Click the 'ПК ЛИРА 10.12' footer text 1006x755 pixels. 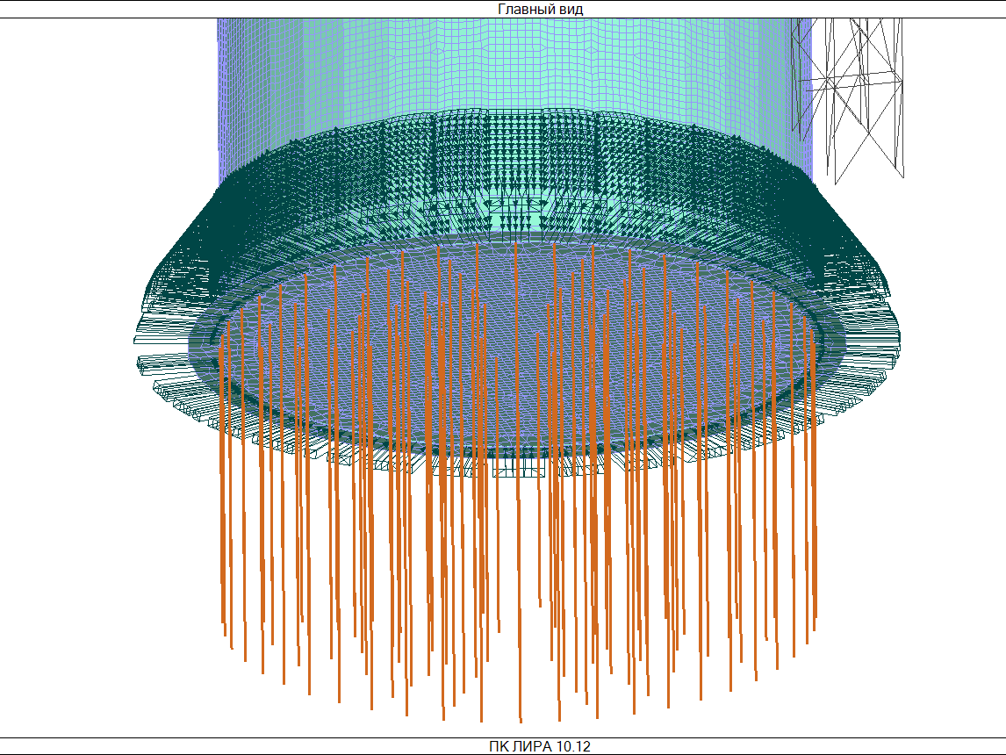tap(540, 747)
